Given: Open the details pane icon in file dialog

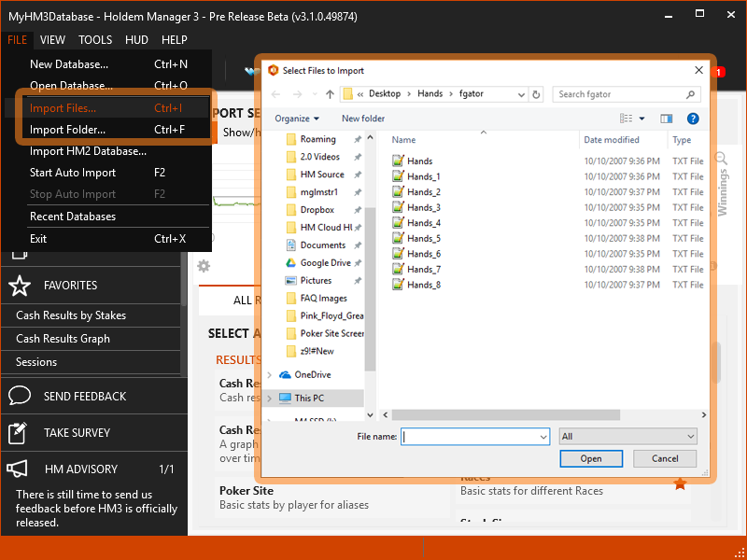Looking at the screenshot, I should pyautogui.click(x=665, y=119).
